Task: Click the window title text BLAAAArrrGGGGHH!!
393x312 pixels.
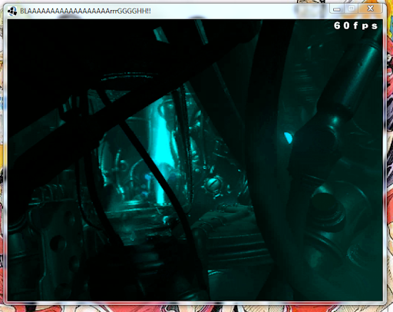Action: point(85,11)
